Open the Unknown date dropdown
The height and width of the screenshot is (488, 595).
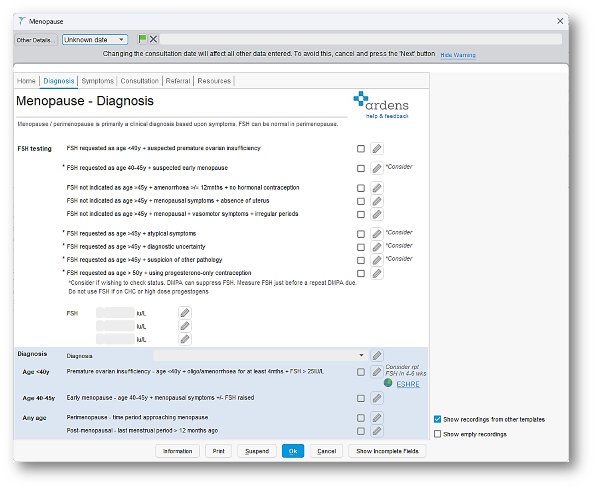[95, 40]
